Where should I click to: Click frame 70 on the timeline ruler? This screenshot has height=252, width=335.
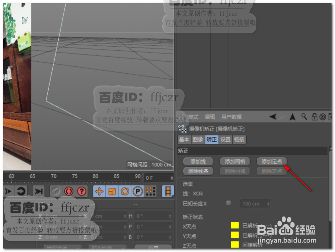(x=53, y=176)
